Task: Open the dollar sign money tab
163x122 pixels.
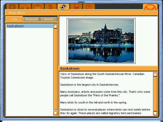Action: pos(50,7)
